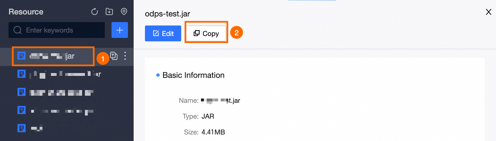
Task: Click the locate pin icon in Resource header
Action: 124,12
